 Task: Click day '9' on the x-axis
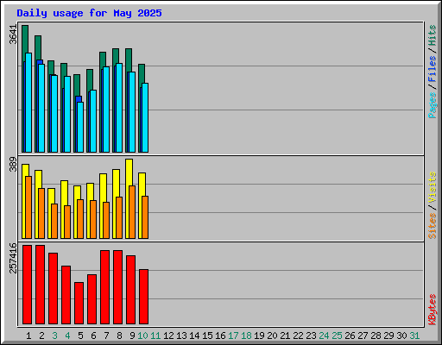tap(132, 336)
